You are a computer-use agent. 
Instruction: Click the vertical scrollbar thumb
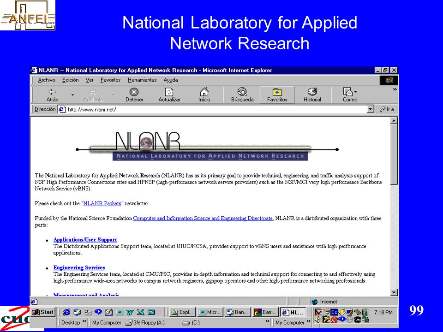click(x=394, y=155)
